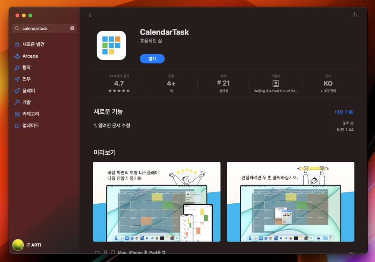Open the 바탕 화면의 투명 디스플레이 preview screenshot

pyautogui.click(x=157, y=202)
